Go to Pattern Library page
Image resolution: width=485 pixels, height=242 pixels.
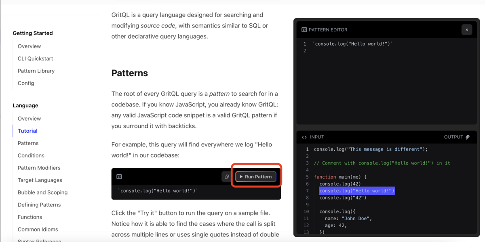coord(36,71)
